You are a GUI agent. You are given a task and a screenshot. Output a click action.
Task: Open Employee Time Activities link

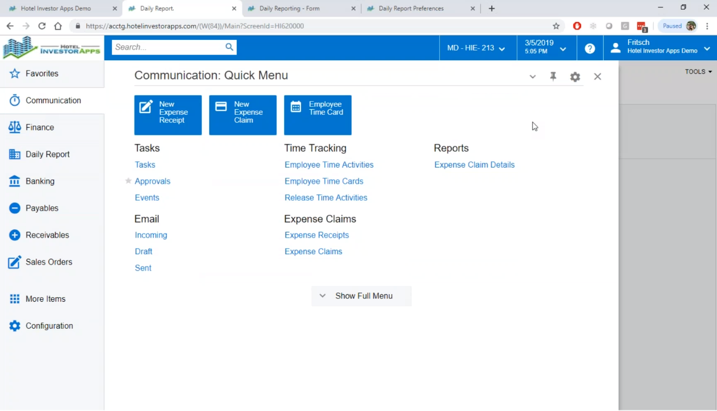pos(329,165)
